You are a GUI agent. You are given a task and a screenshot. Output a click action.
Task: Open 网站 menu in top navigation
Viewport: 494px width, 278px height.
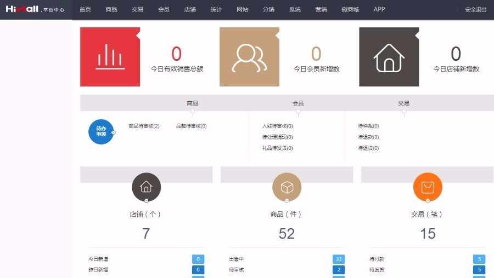click(x=242, y=9)
